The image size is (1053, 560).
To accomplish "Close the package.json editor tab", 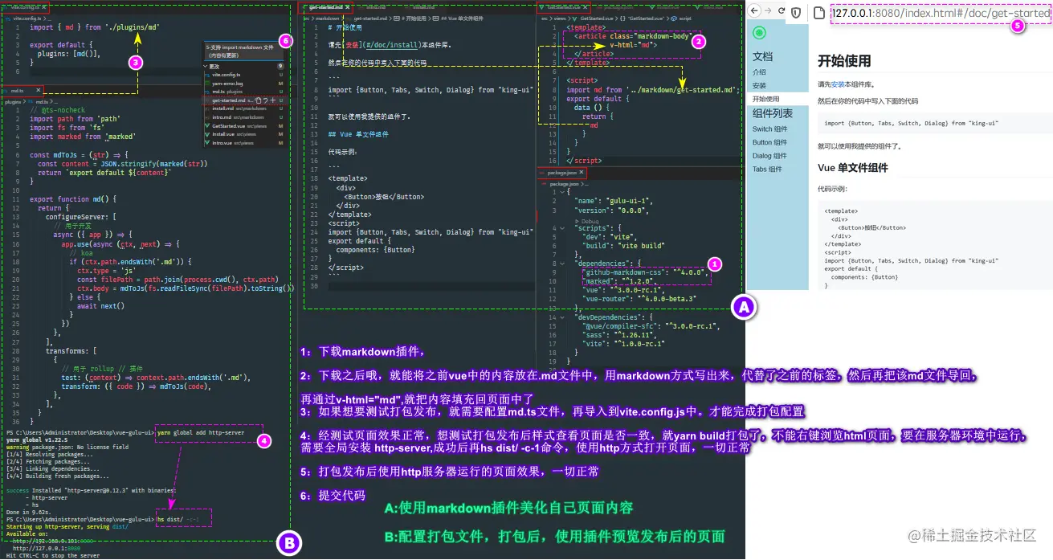I will [582, 172].
